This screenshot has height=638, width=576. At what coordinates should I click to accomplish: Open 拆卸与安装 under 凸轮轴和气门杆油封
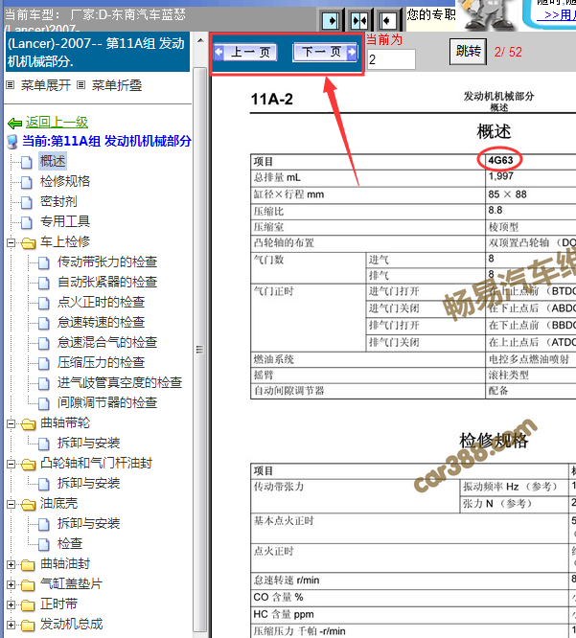coord(88,483)
